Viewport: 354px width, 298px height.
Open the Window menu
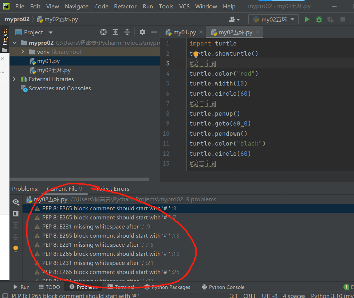click(x=206, y=7)
